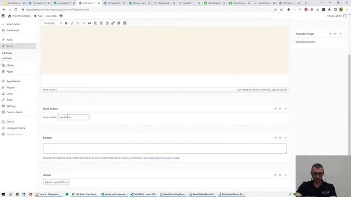Move Featured image box up
Image resolution: width=351 pixels, height=197 pixels.
330,34
